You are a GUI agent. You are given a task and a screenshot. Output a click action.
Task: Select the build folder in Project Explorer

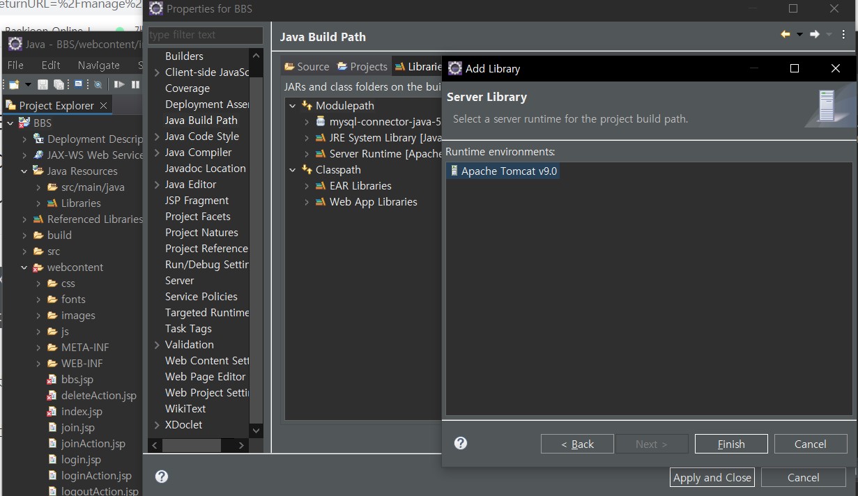pos(59,235)
